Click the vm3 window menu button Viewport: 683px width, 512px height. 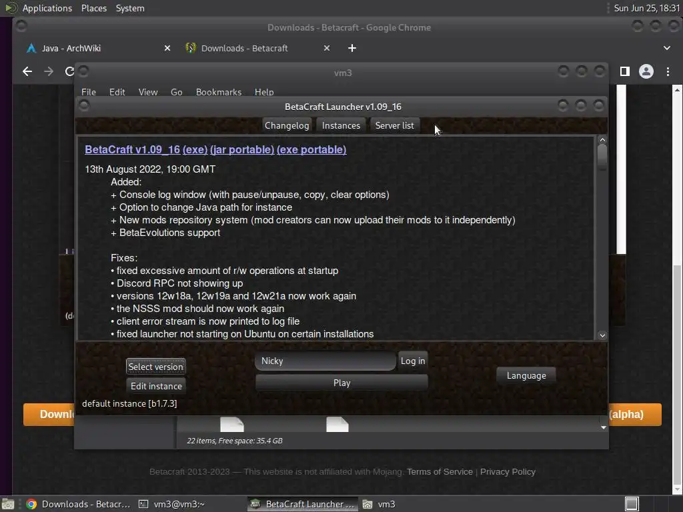(x=84, y=71)
